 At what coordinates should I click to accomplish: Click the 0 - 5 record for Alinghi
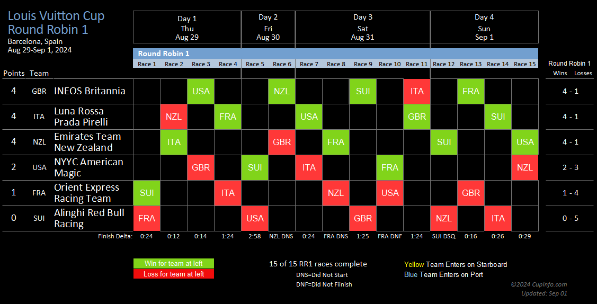(571, 218)
